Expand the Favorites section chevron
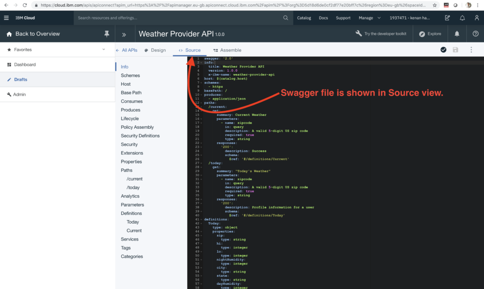 pyautogui.click(x=104, y=50)
